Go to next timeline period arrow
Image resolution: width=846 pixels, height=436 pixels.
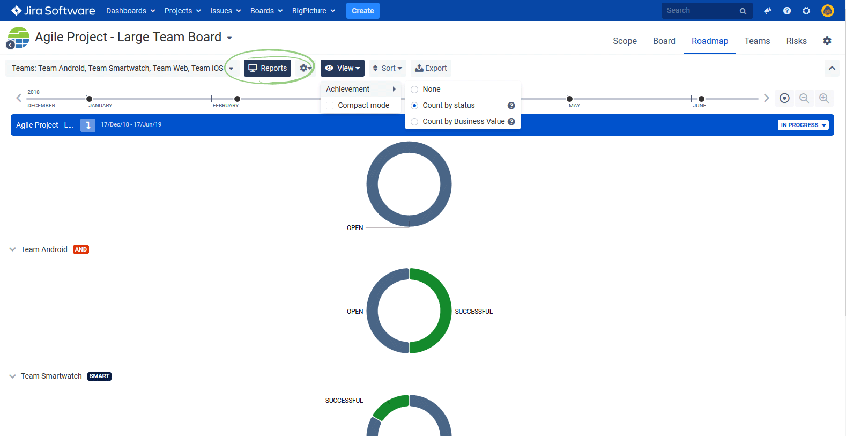(x=767, y=98)
